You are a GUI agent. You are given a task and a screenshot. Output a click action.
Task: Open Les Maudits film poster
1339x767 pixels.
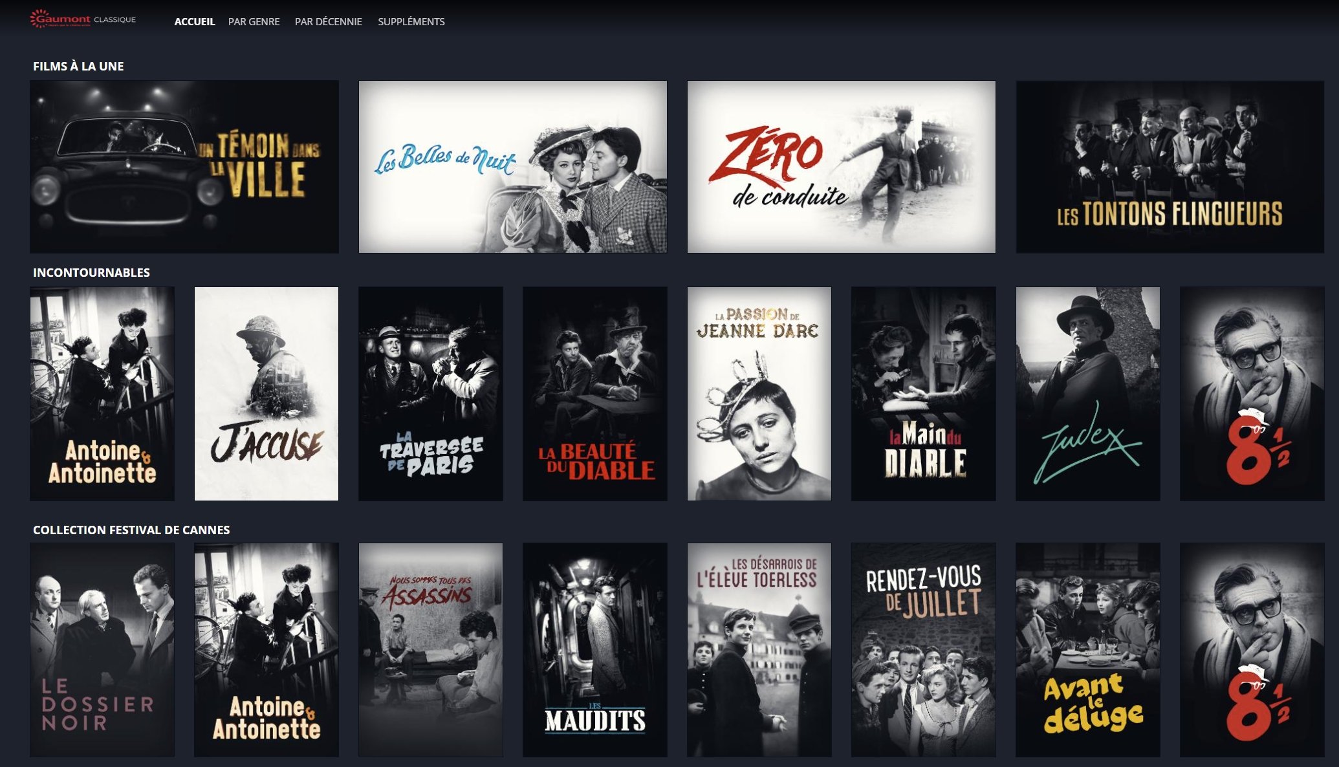pyautogui.click(x=594, y=649)
